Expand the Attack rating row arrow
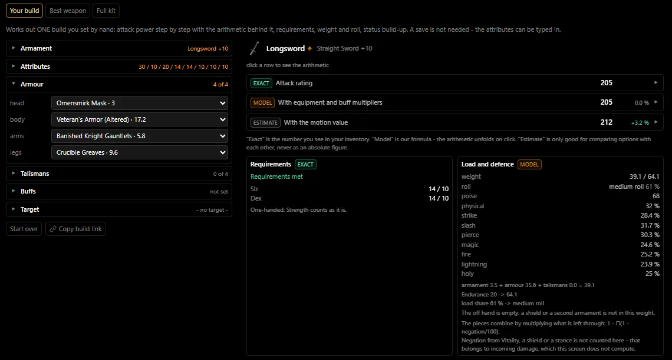Image resolution: width=672 pixels, height=360 pixels. coord(655,82)
